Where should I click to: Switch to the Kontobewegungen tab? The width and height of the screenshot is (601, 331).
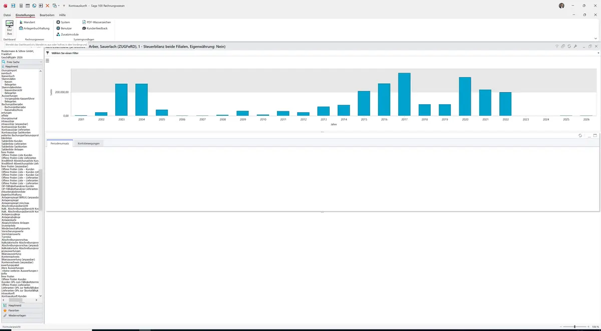tap(88, 143)
